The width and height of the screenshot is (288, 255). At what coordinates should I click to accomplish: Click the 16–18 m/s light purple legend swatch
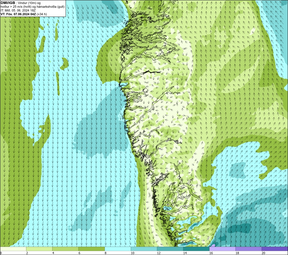[x=222, y=249]
